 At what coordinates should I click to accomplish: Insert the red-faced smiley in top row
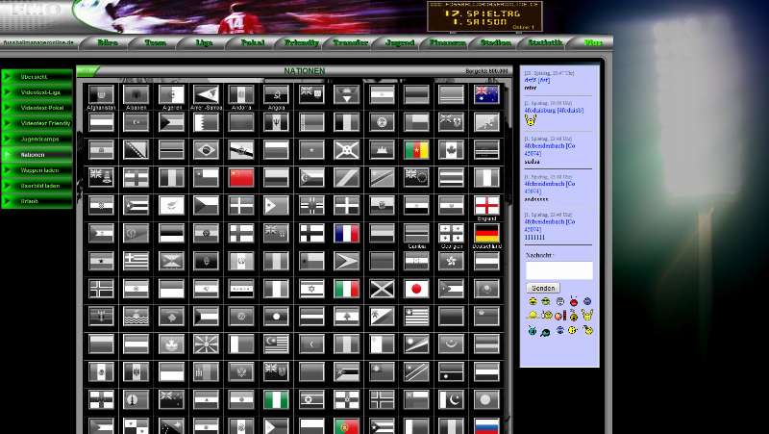point(573,301)
